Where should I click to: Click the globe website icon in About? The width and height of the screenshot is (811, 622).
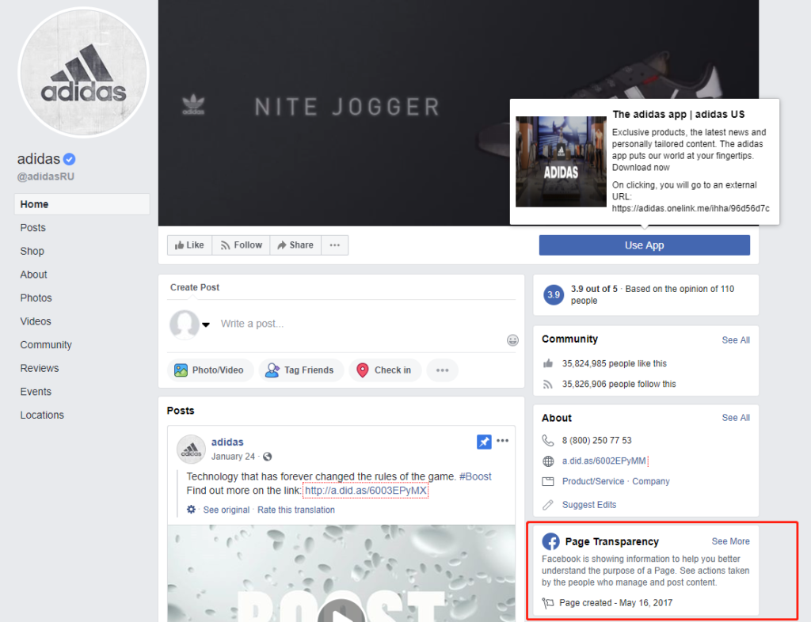tap(548, 461)
